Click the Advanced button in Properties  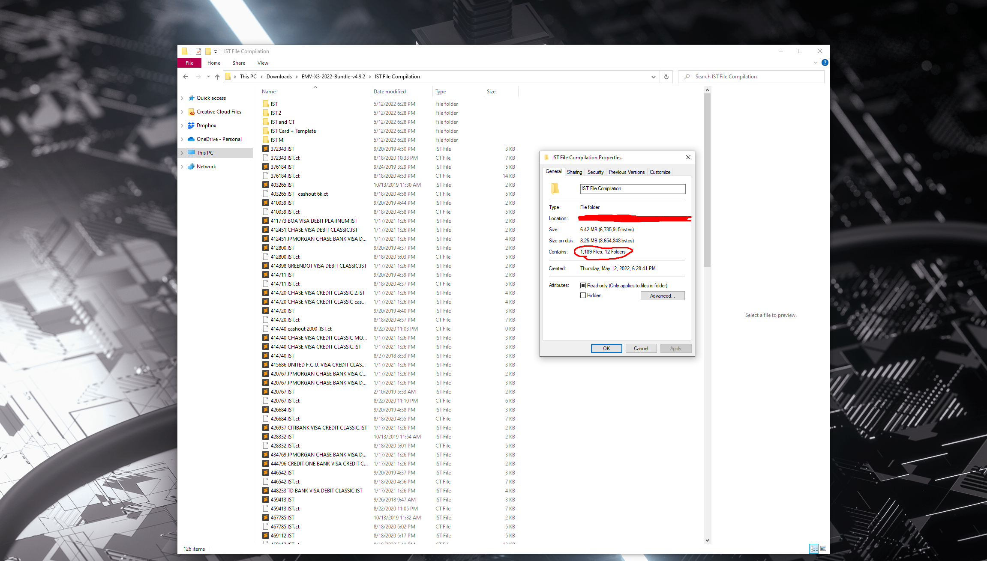pyautogui.click(x=662, y=295)
